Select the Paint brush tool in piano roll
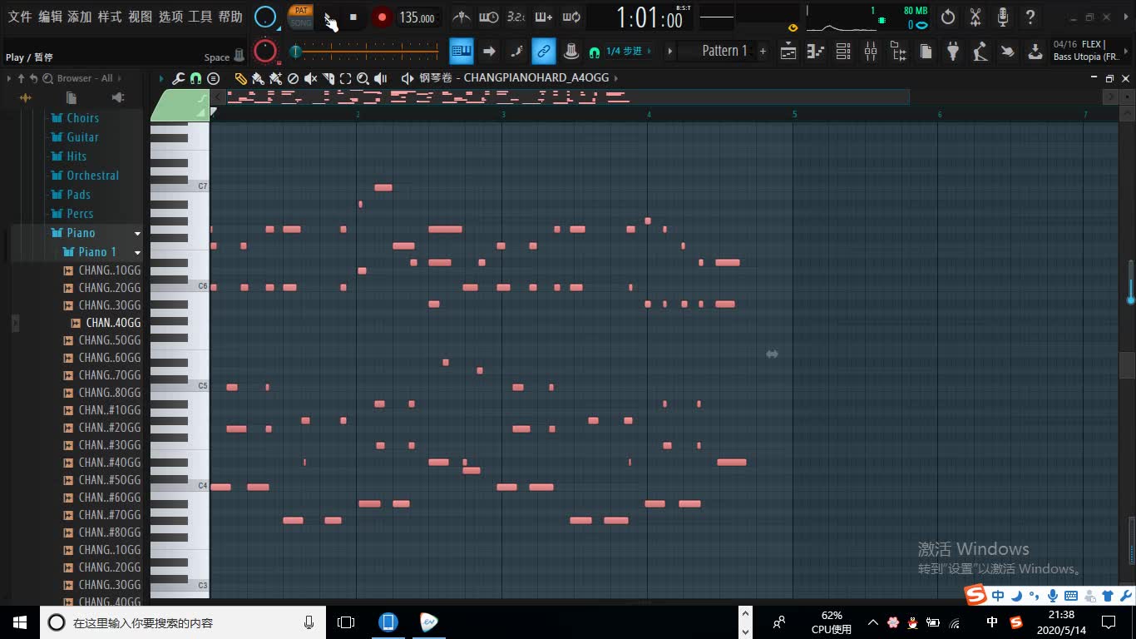 click(258, 78)
